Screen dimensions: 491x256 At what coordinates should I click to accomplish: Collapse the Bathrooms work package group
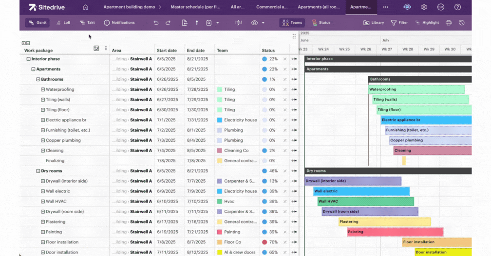coord(38,79)
